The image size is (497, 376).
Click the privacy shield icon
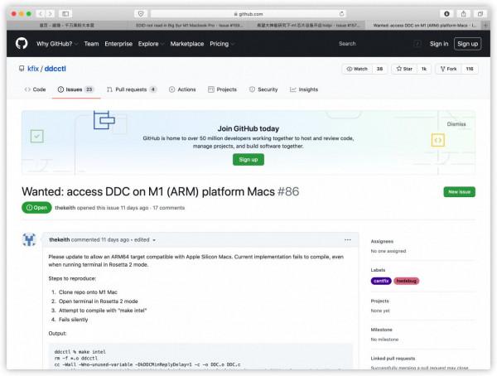(140, 14)
